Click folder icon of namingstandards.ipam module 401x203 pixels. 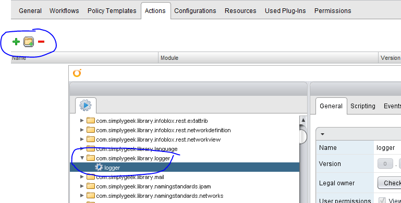tap(91, 186)
